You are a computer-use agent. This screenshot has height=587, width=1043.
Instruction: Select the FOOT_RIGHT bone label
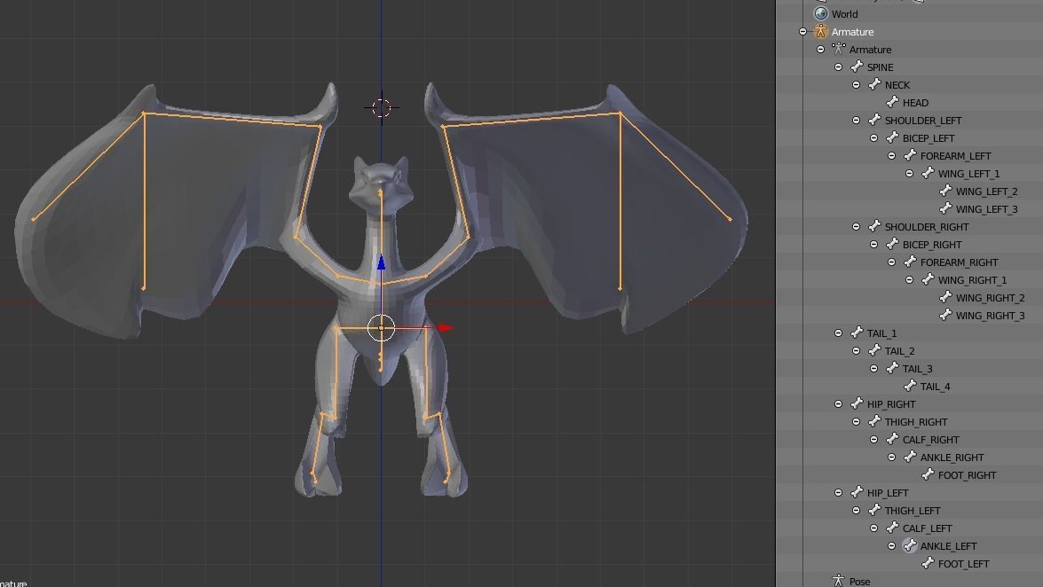[x=967, y=474]
